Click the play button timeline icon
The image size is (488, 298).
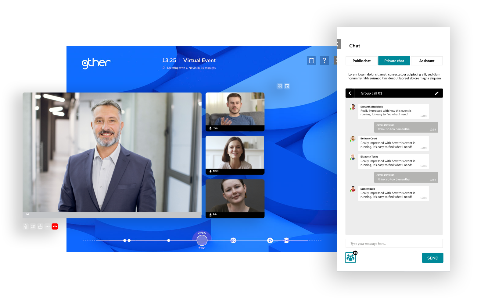(270, 240)
